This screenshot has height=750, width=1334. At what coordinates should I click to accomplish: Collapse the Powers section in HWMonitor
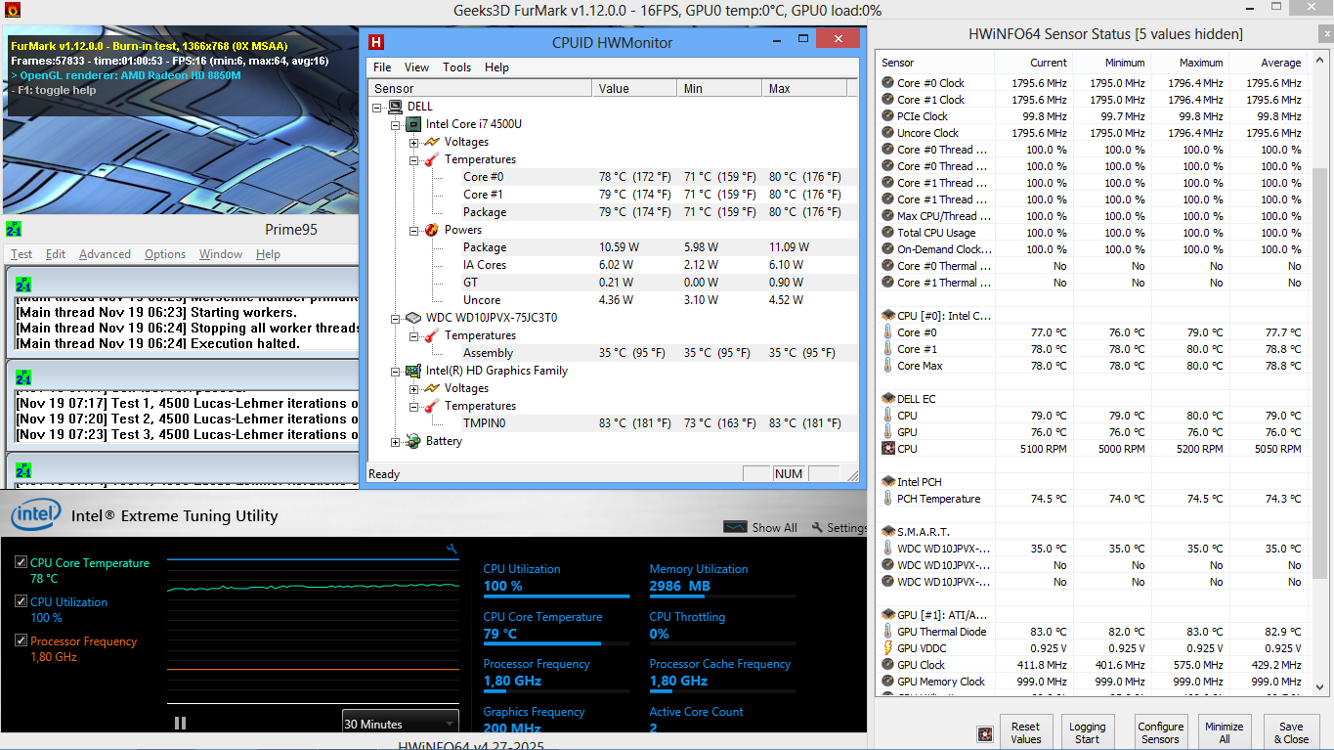tap(414, 231)
